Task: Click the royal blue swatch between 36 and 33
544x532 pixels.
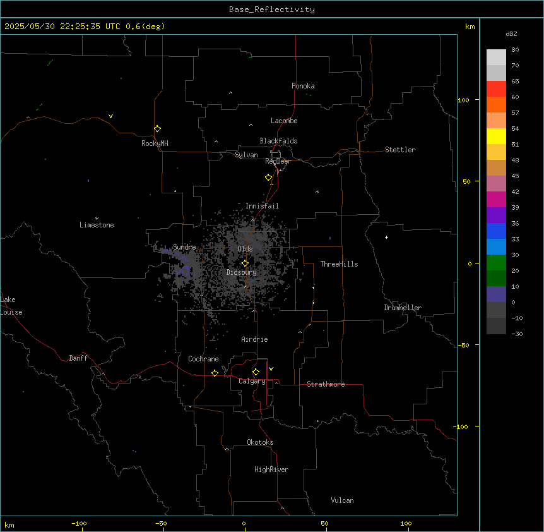Action: [496, 231]
